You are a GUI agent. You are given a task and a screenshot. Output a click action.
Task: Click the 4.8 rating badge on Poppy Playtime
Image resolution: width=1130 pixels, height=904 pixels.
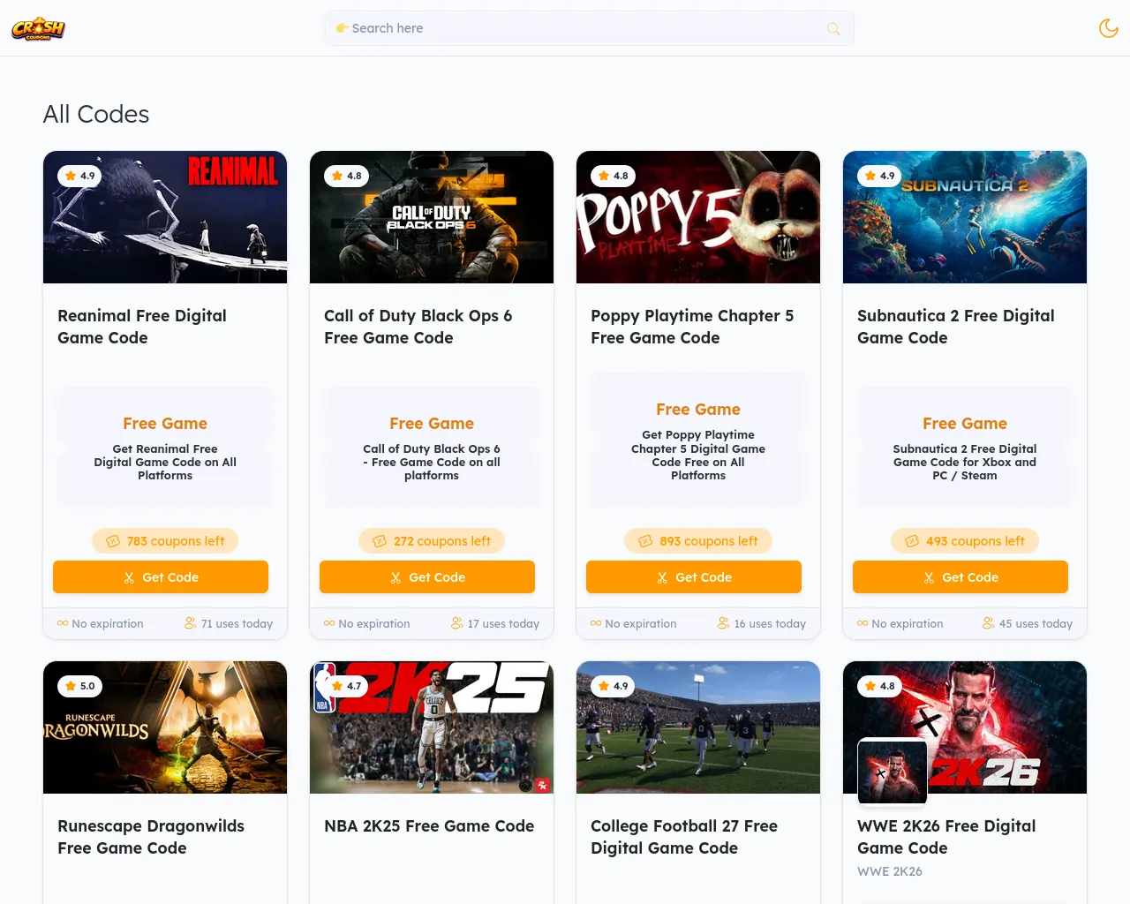click(614, 176)
